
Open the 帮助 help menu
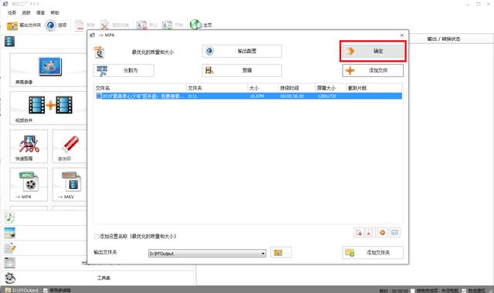[x=55, y=12]
